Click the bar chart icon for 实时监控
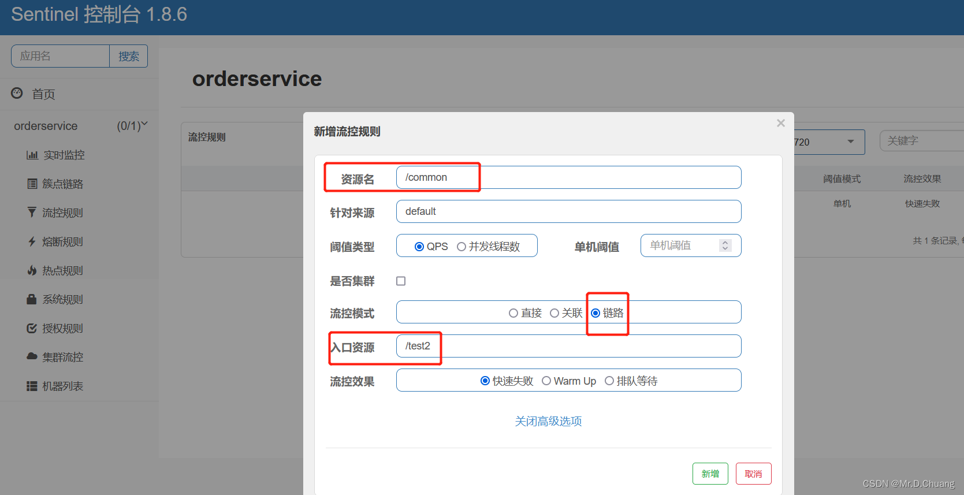The width and height of the screenshot is (964, 495). [x=32, y=155]
